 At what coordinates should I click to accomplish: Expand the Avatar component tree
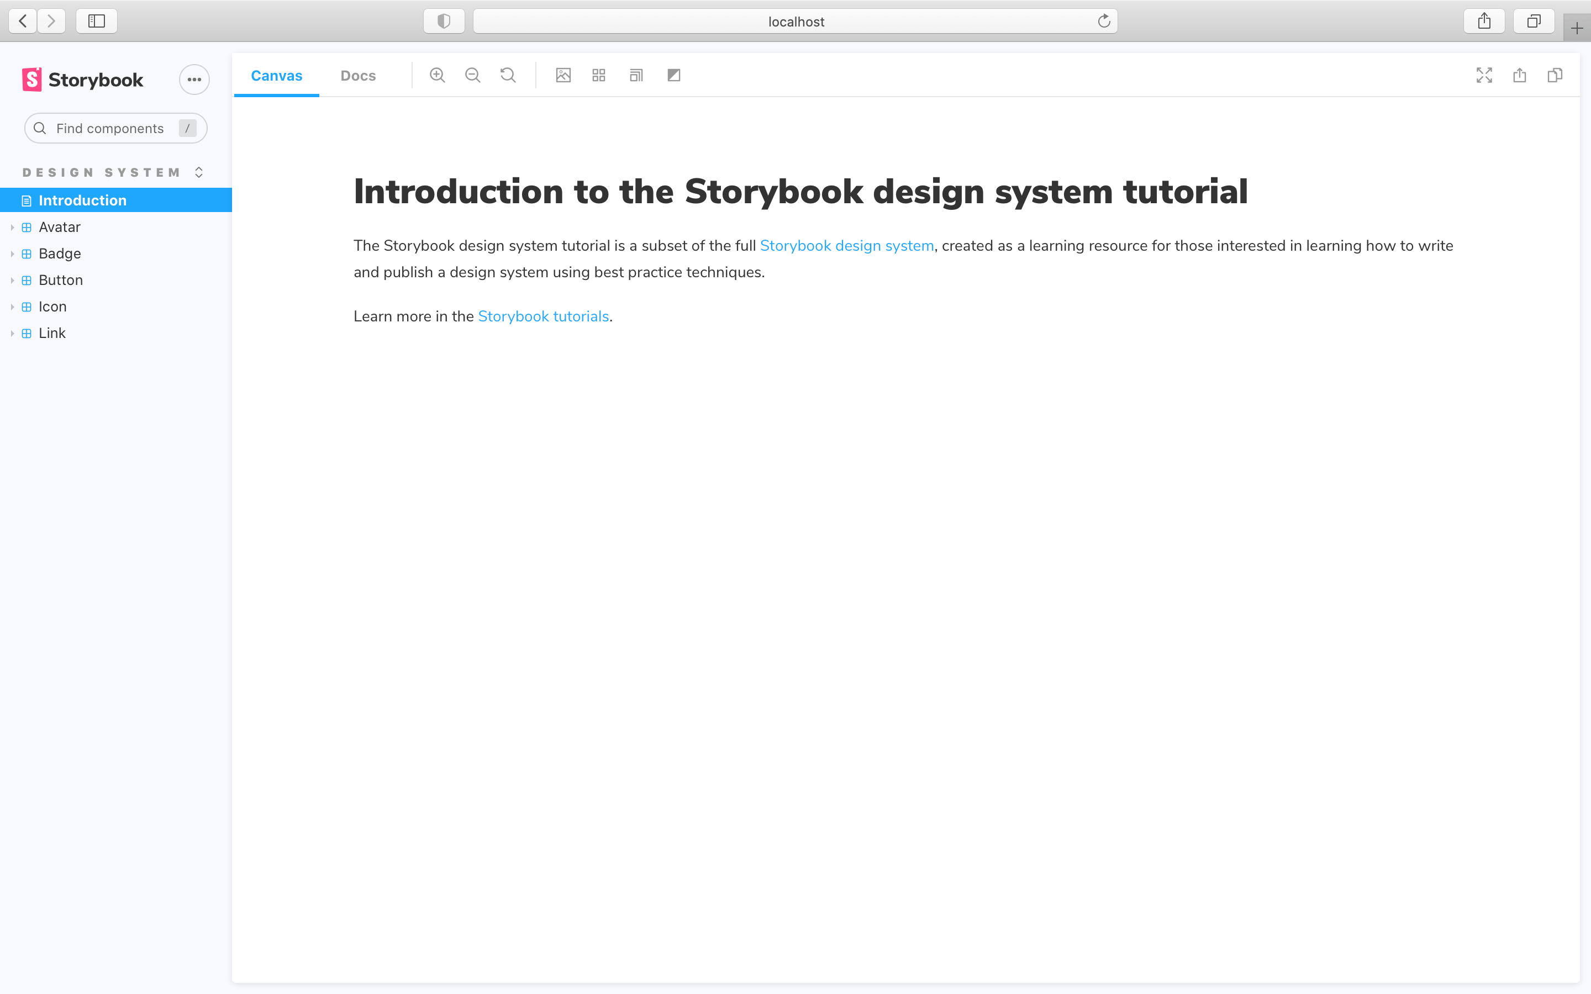click(9, 227)
